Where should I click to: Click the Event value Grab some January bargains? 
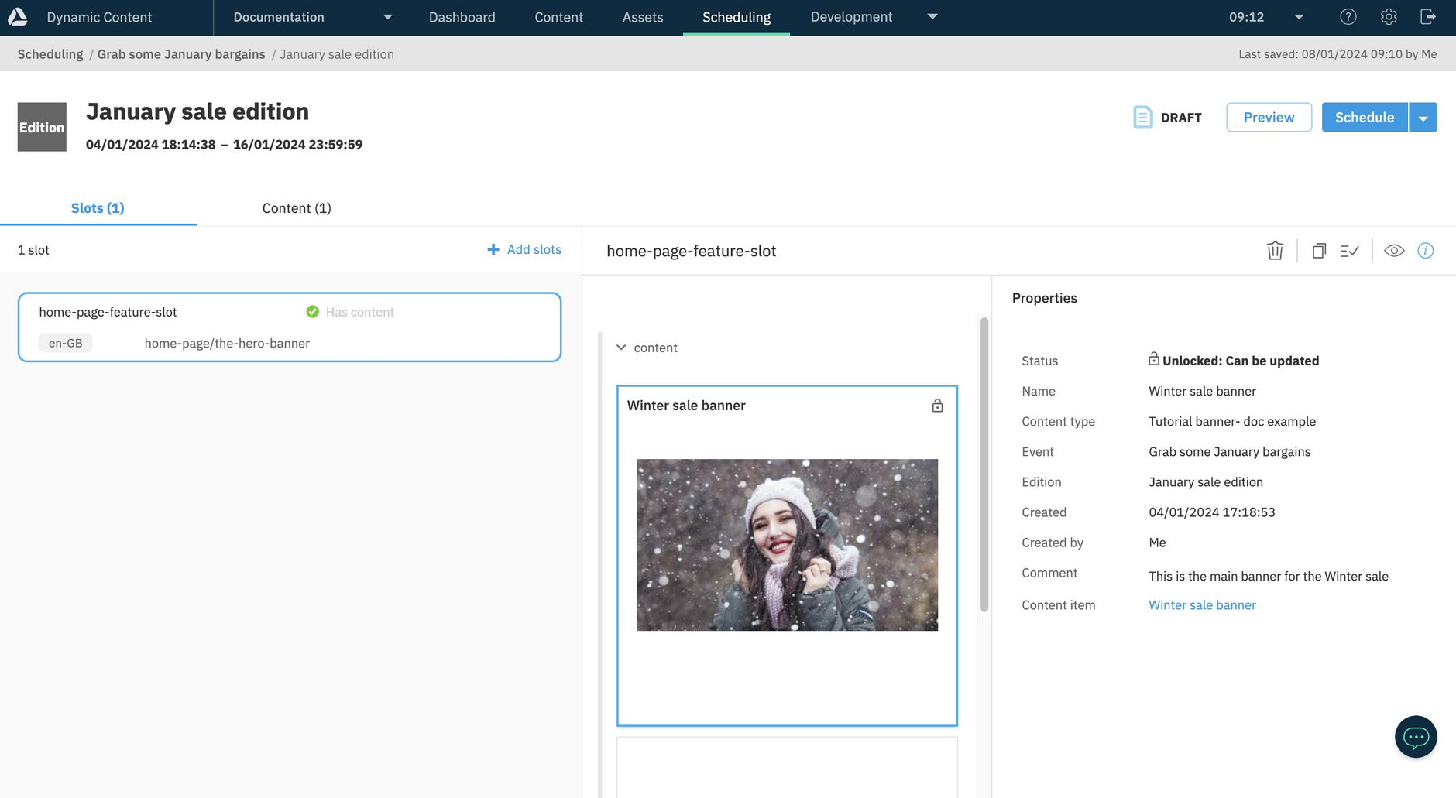click(1229, 452)
